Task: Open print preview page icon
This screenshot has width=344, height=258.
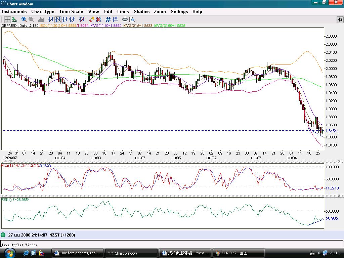Action: point(132,20)
